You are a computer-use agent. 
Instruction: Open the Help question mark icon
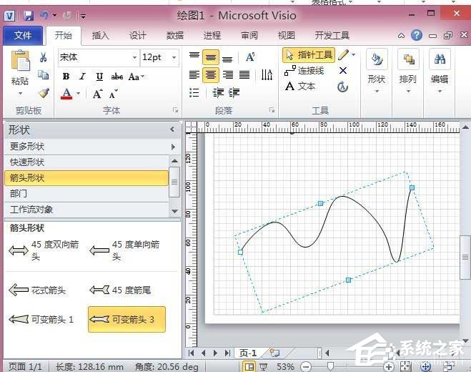(417, 36)
